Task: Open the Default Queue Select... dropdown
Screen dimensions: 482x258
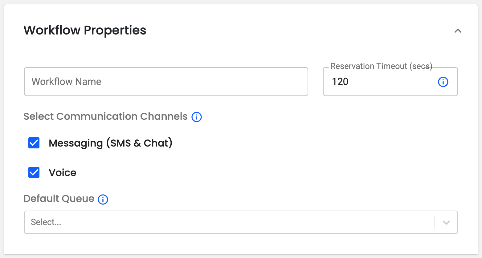Action: pos(241,222)
